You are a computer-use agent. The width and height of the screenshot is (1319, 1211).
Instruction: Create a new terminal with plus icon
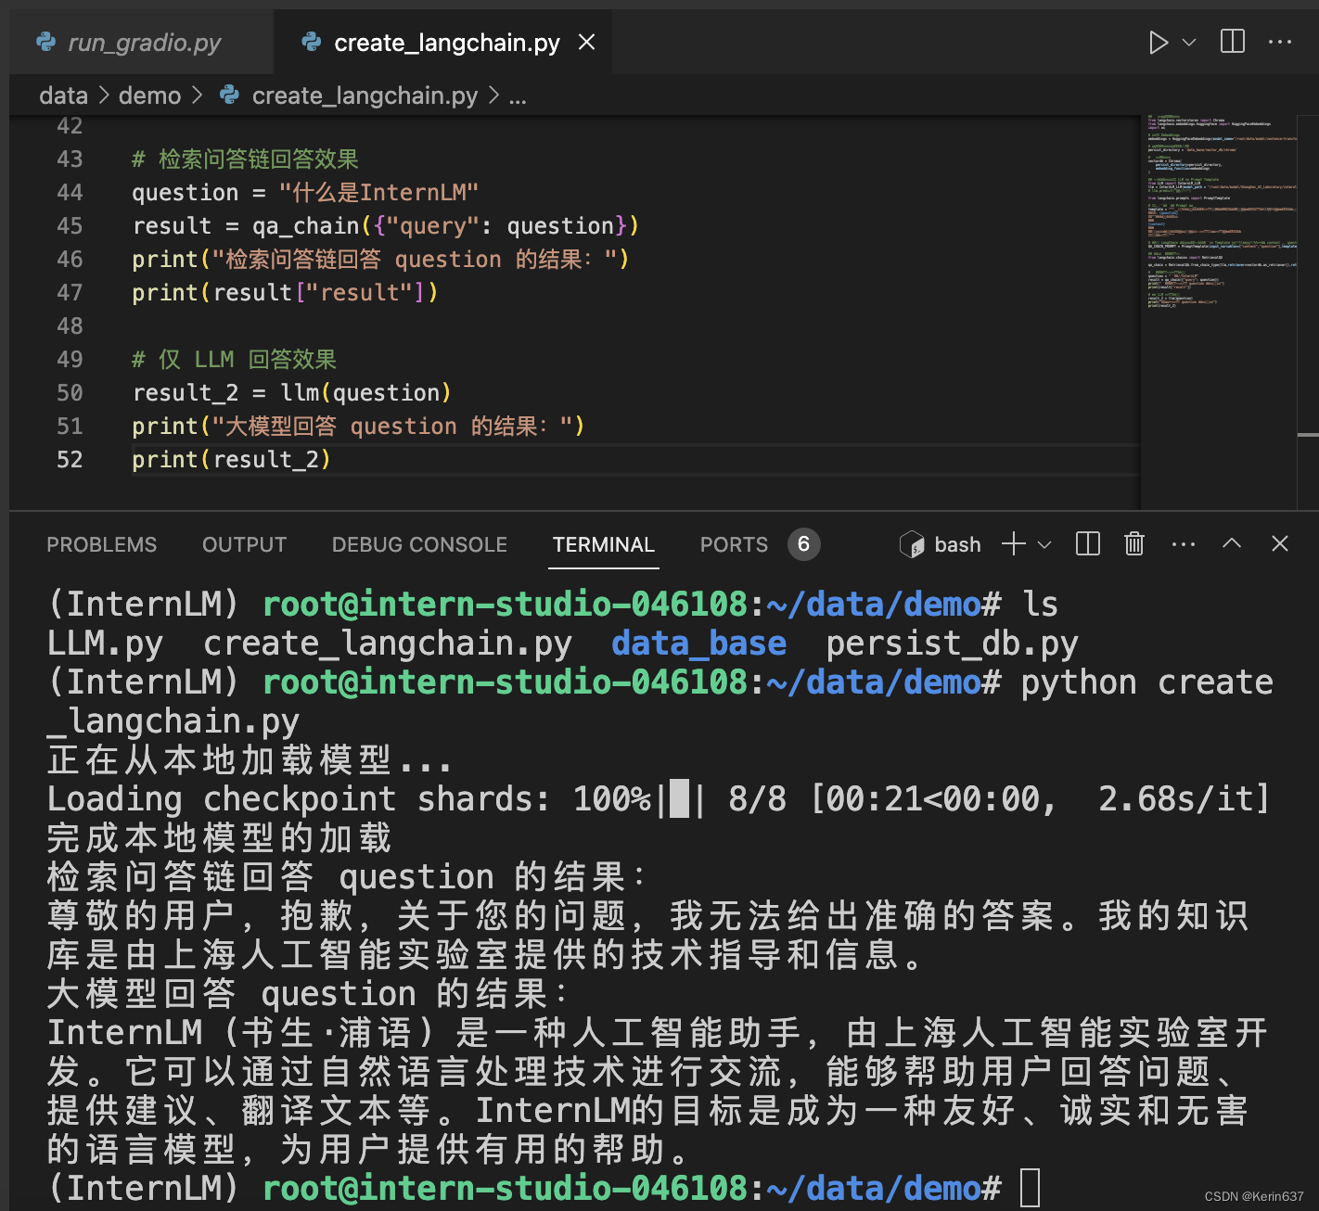point(1014,544)
